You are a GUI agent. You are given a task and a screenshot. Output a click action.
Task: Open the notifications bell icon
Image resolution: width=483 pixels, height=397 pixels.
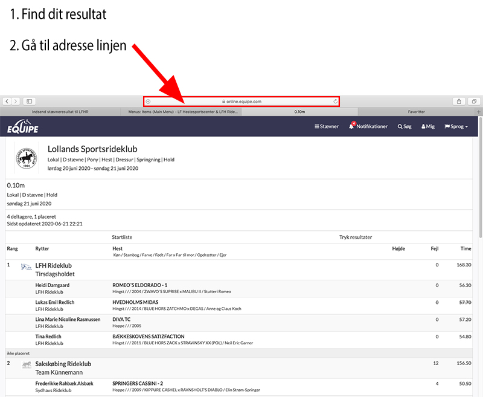[351, 126]
